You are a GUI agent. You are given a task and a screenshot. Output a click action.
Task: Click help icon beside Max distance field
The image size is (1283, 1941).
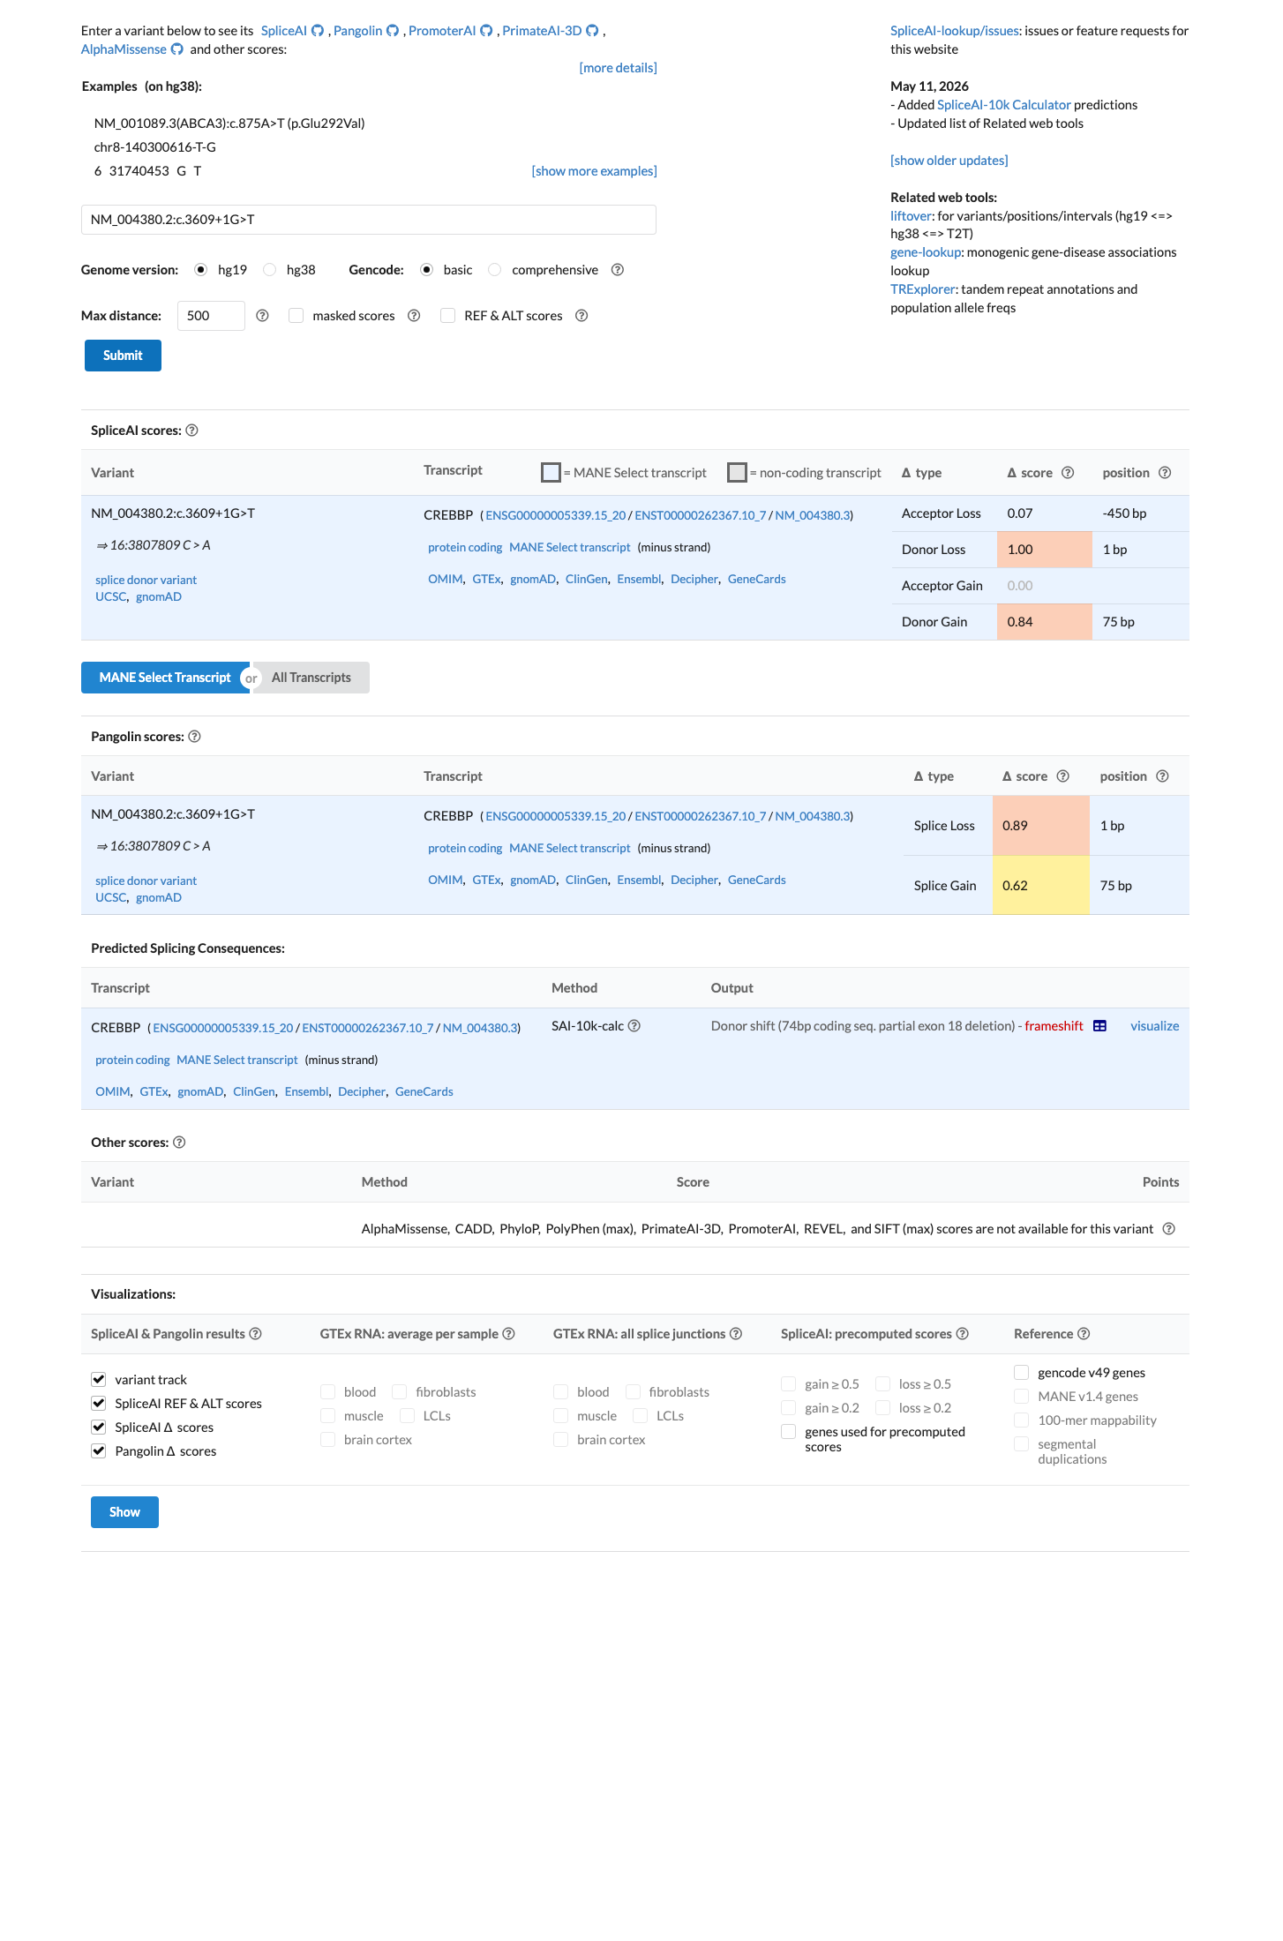click(262, 316)
